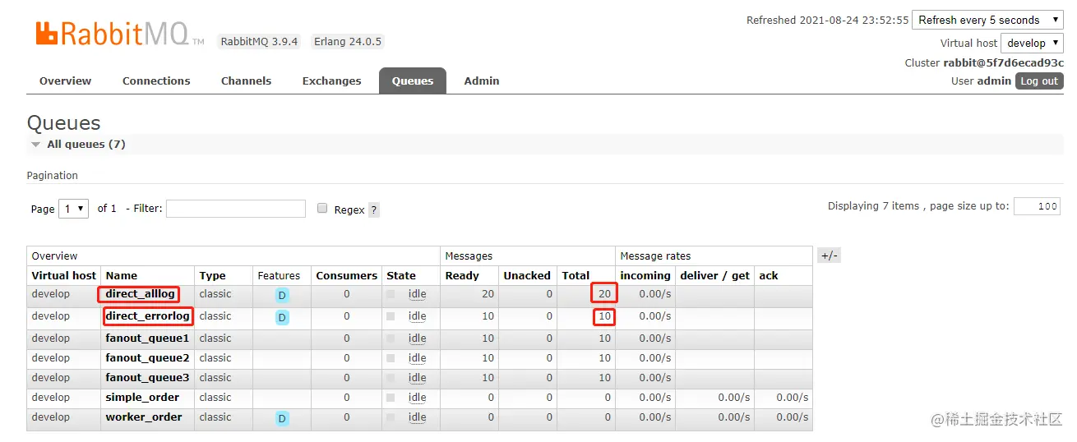Sort by the deliver / get column header
The width and height of the screenshot is (1077, 442).
pyautogui.click(x=715, y=275)
